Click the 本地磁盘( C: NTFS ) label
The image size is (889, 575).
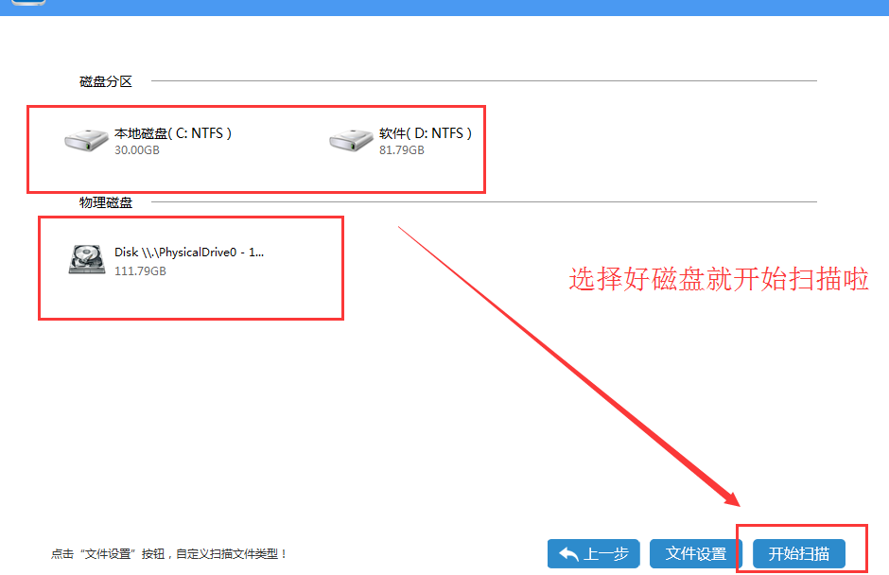[x=173, y=133]
